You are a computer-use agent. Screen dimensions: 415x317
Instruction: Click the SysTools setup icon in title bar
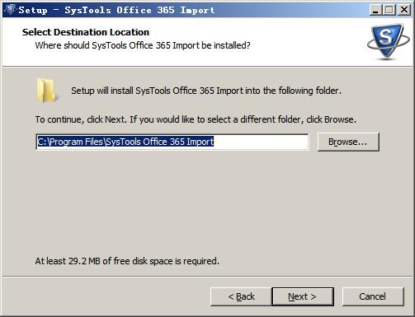[x=11, y=9]
